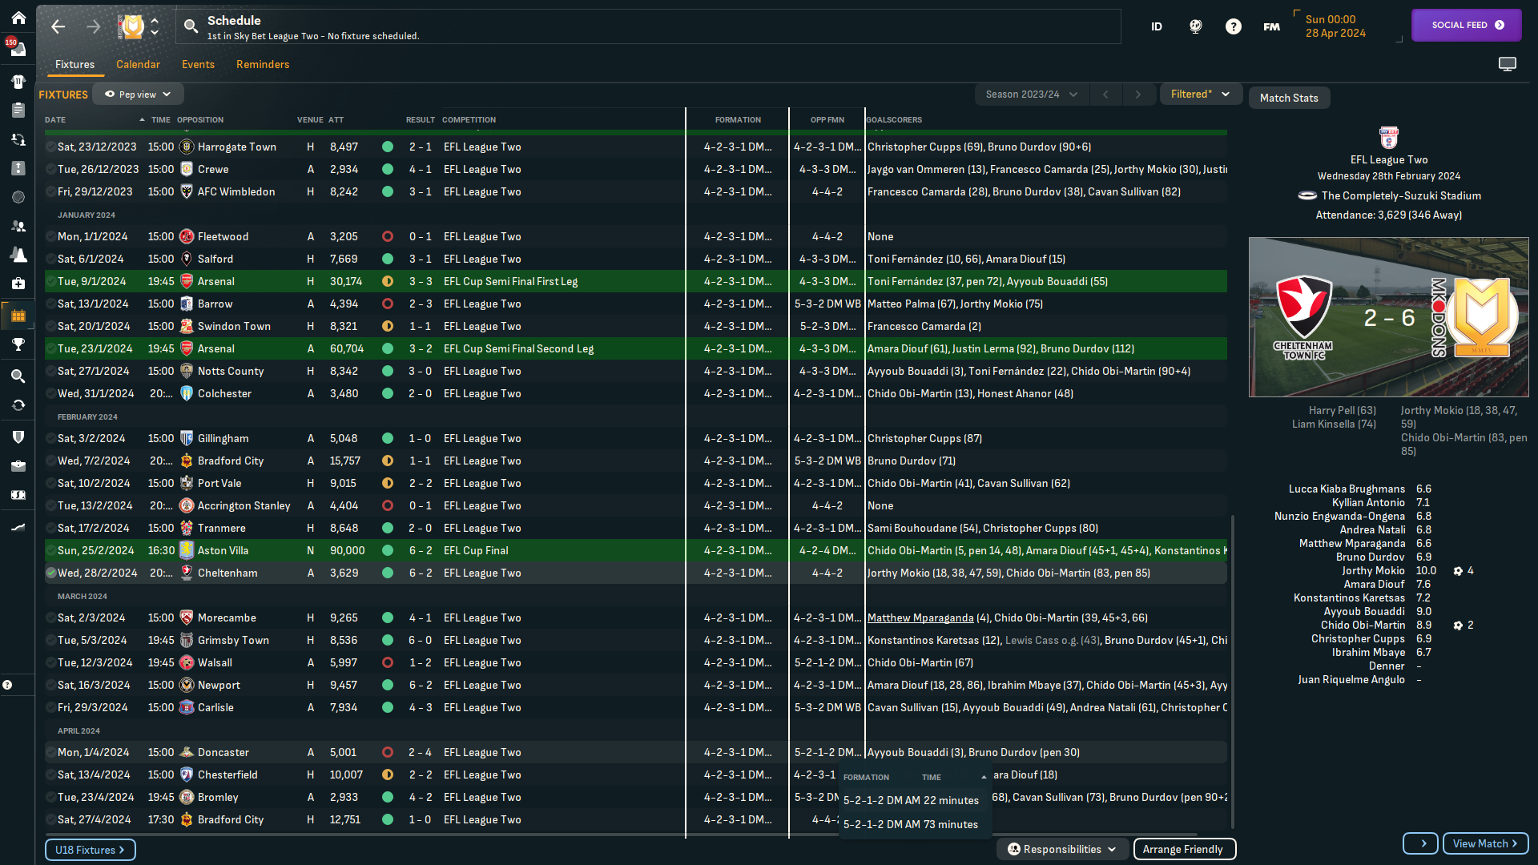
Task: Open the Club Info shield icon
Action: (18, 437)
